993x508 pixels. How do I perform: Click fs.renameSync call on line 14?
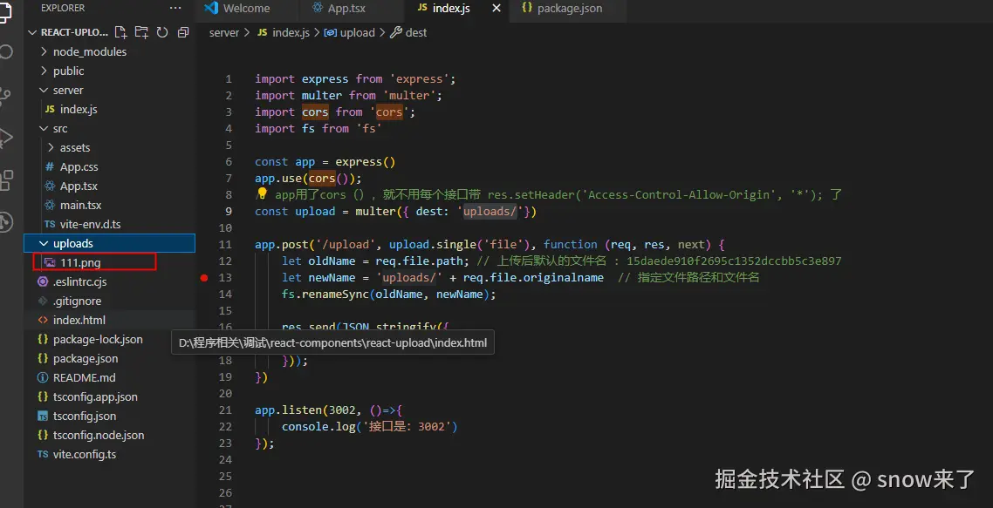[x=389, y=295]
